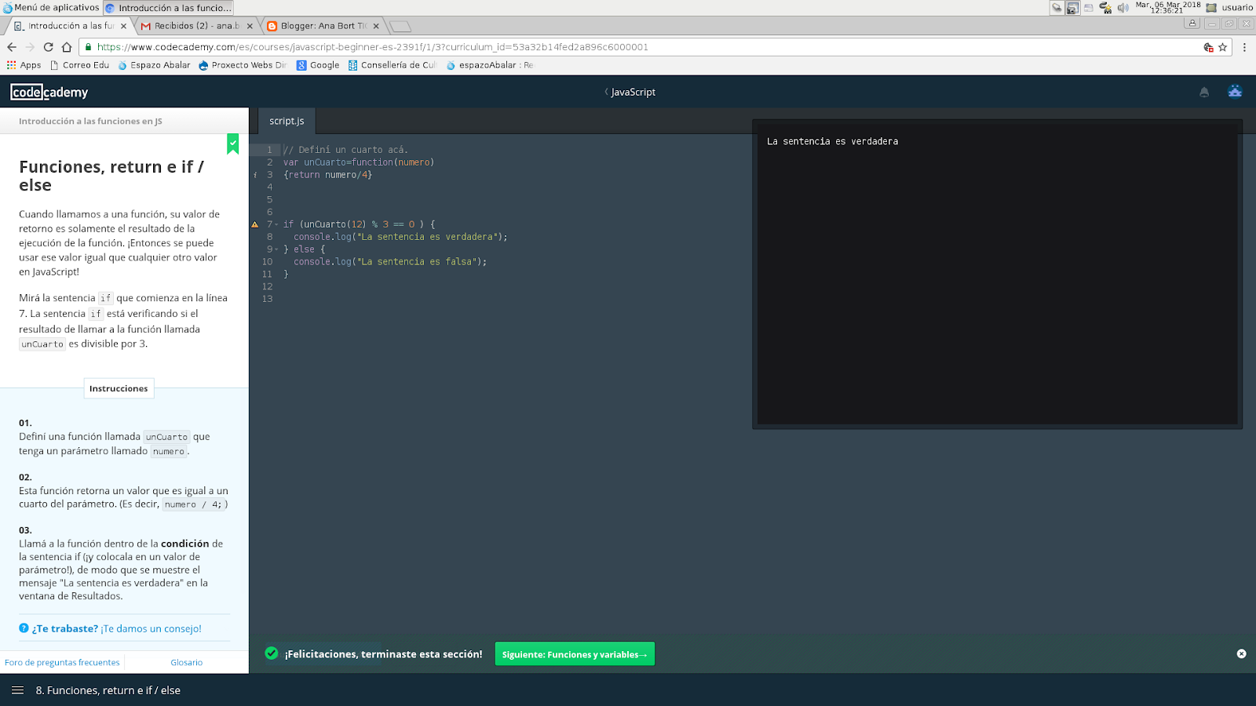Switch to the script.js tab
The height and width of the screenshot is (706, 1256).
(x=286, y=120)
